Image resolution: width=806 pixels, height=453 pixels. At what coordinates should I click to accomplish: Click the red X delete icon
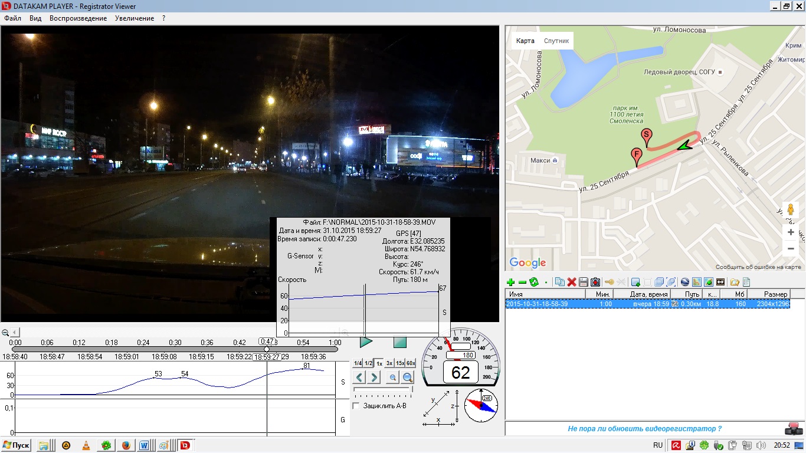(572, 283)
